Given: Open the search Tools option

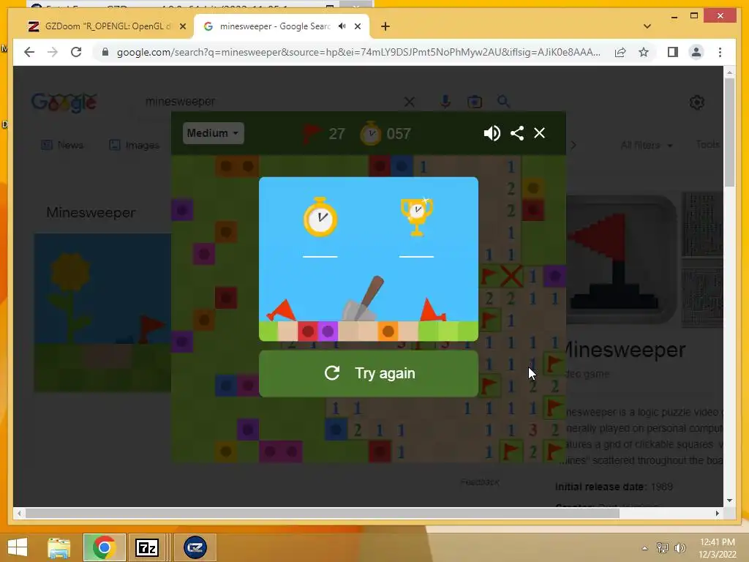Looking at the screenshot, I should click(x=708, y=144).
